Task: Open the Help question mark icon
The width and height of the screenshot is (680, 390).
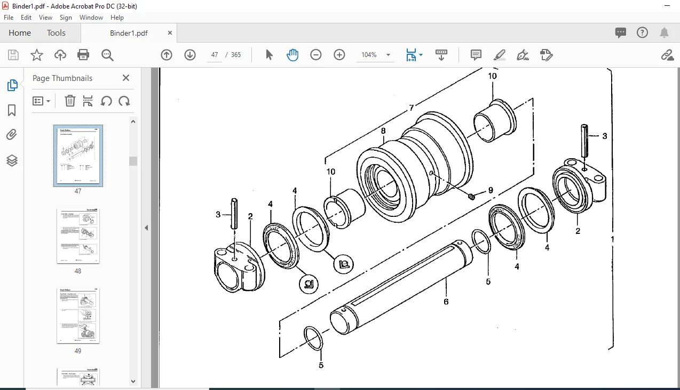Action: [642, 32]
